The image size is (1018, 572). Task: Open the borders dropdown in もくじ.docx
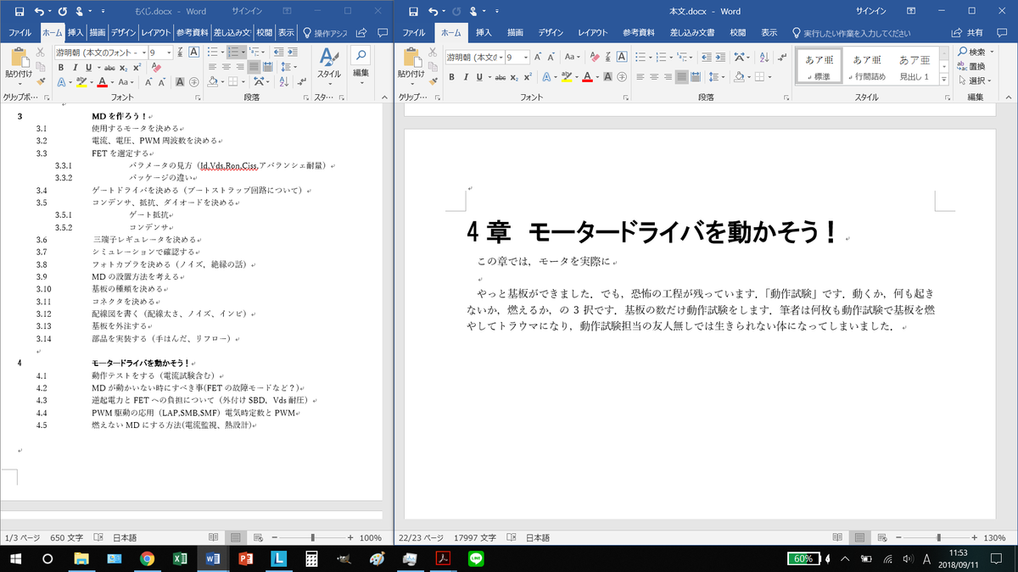tap(243, 82)
